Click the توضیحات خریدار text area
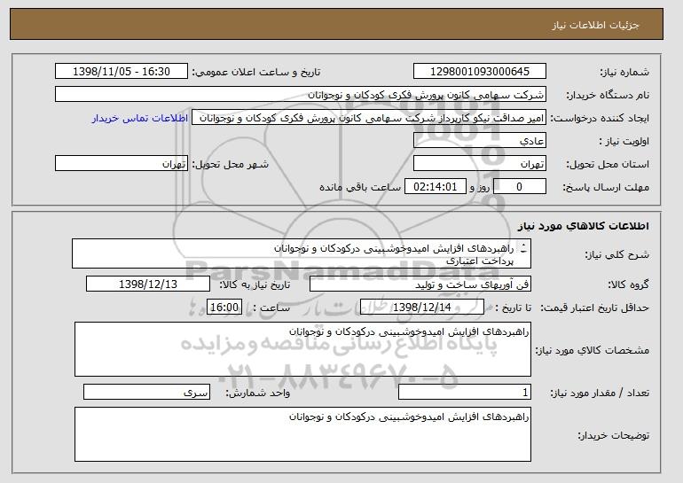Screen dimensions: 683x483 click(302, 434)
